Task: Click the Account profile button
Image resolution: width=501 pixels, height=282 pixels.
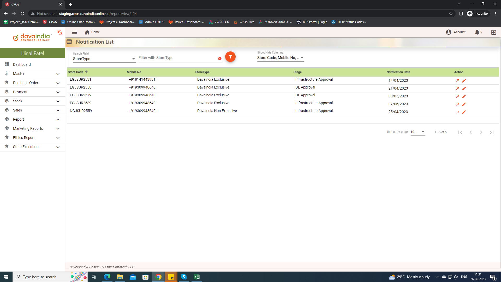Action: (x=456, y=32)
